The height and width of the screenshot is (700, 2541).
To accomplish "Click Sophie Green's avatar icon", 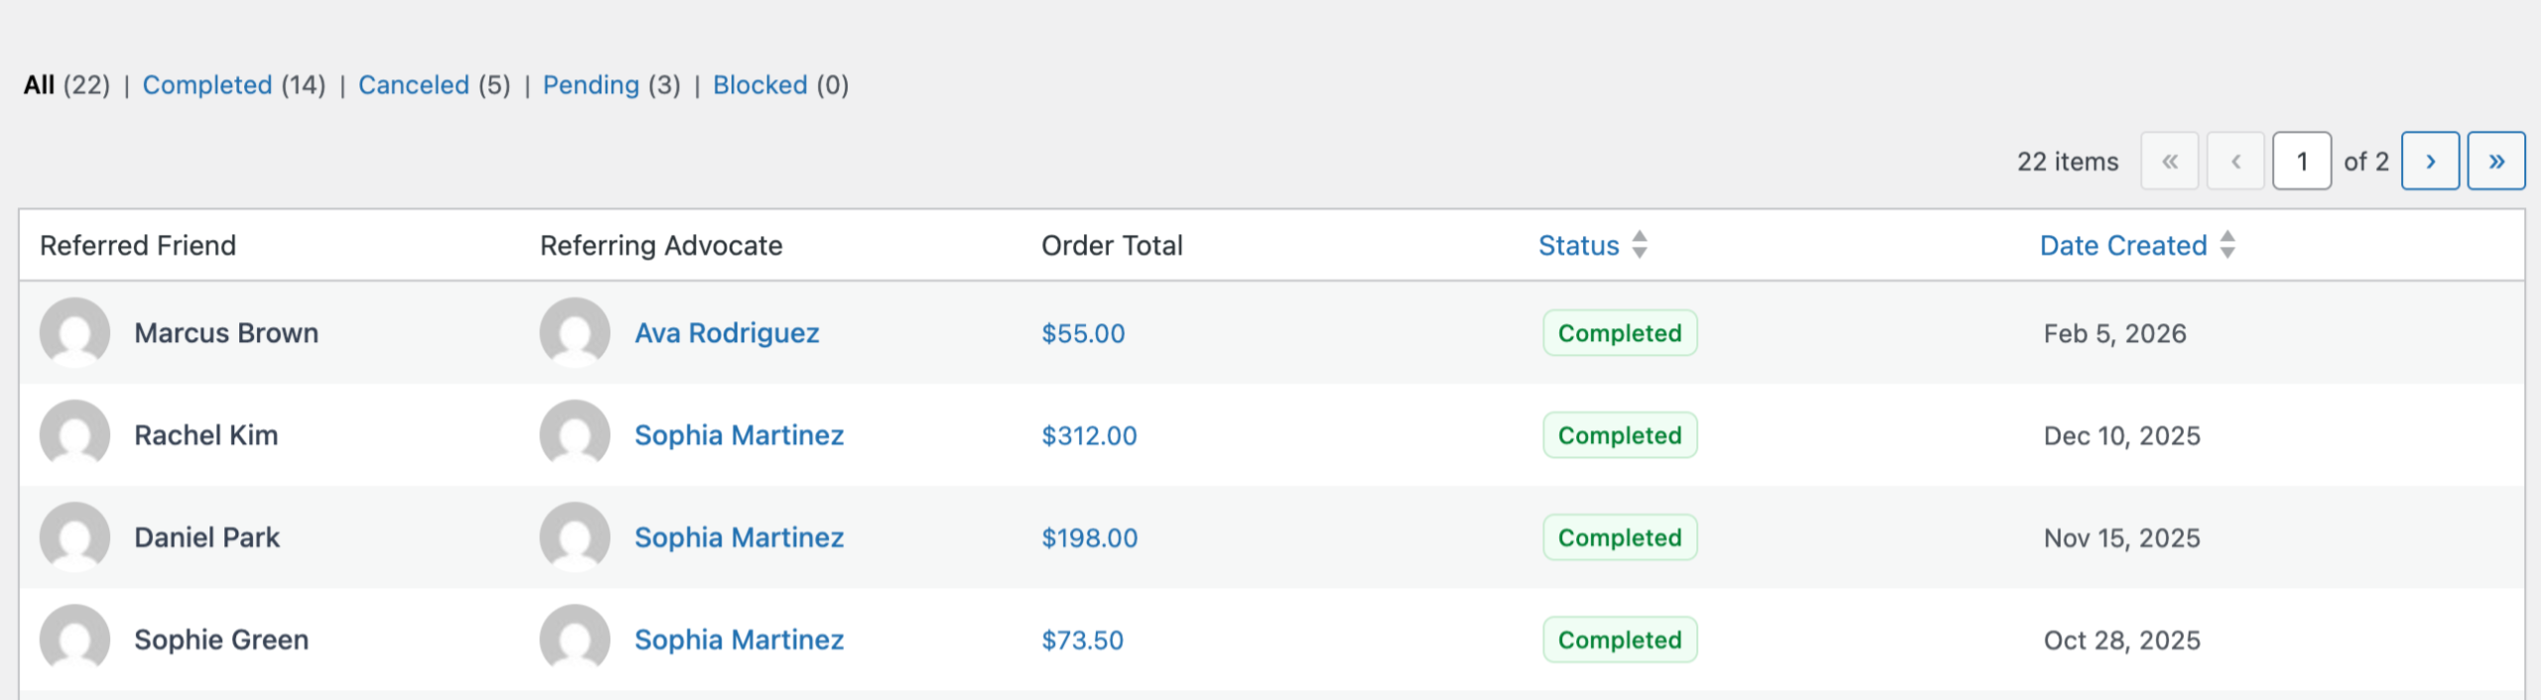I will click(x=74, y=640).
